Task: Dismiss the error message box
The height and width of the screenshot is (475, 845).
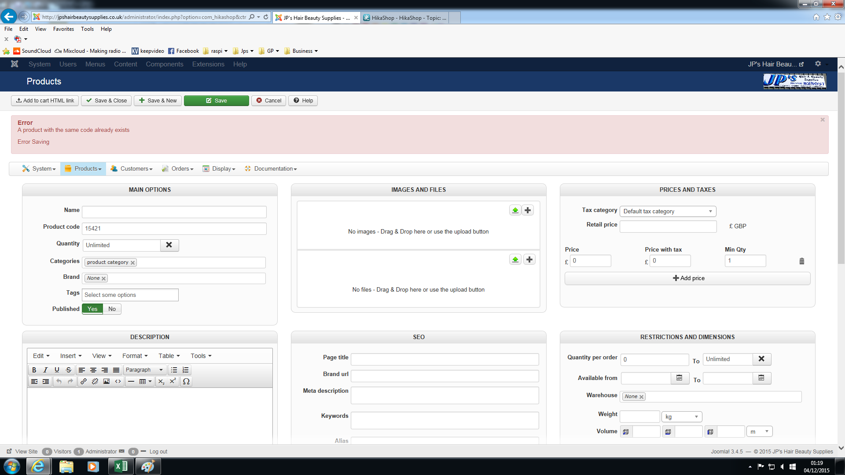Action: coord(822,120)
